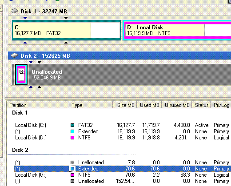Click the Unallocated 152,546.9 MB space

coord(129,75)
